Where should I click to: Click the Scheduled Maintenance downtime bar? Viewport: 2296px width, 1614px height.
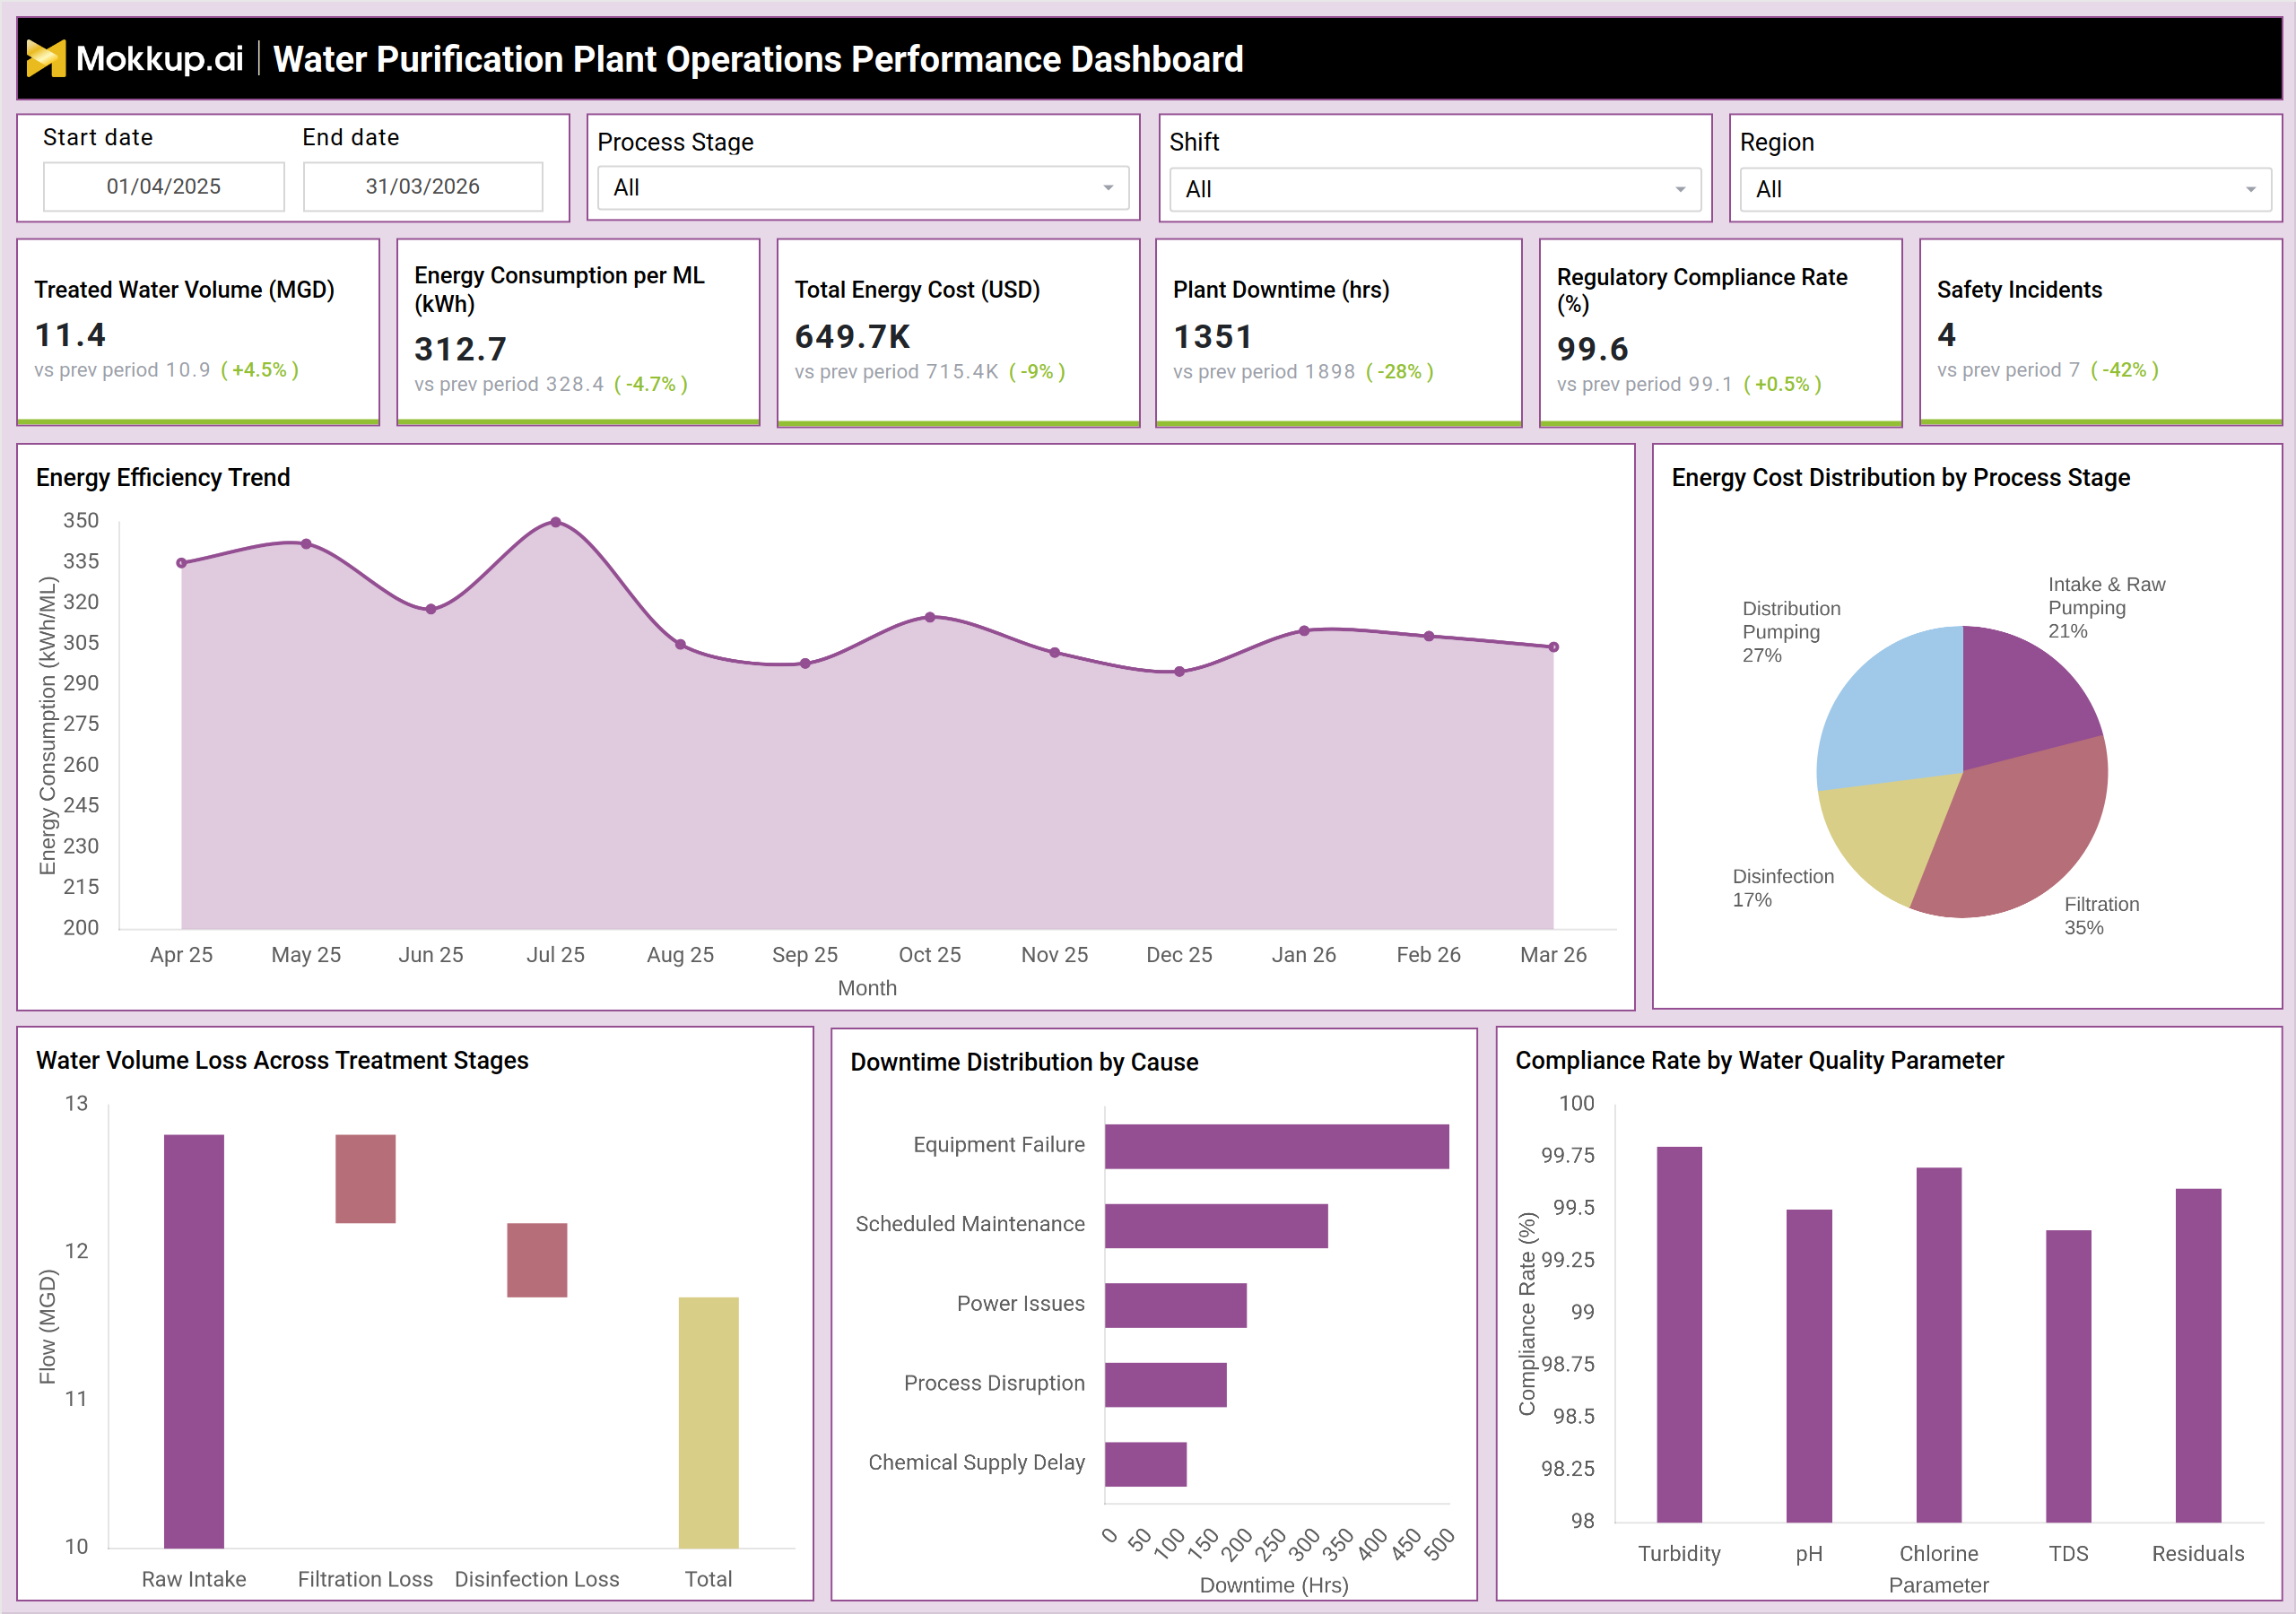tap(1216, 1226)
